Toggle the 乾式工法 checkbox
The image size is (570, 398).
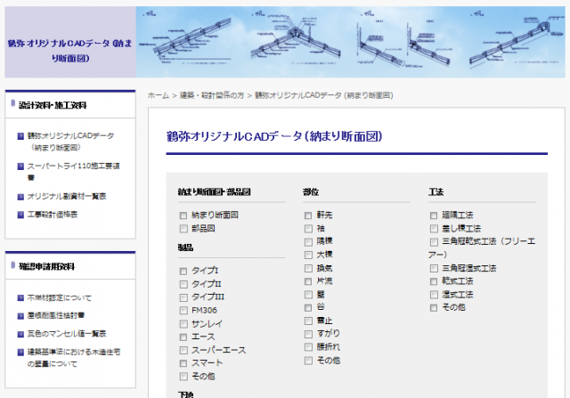click(x=434, y=281)
